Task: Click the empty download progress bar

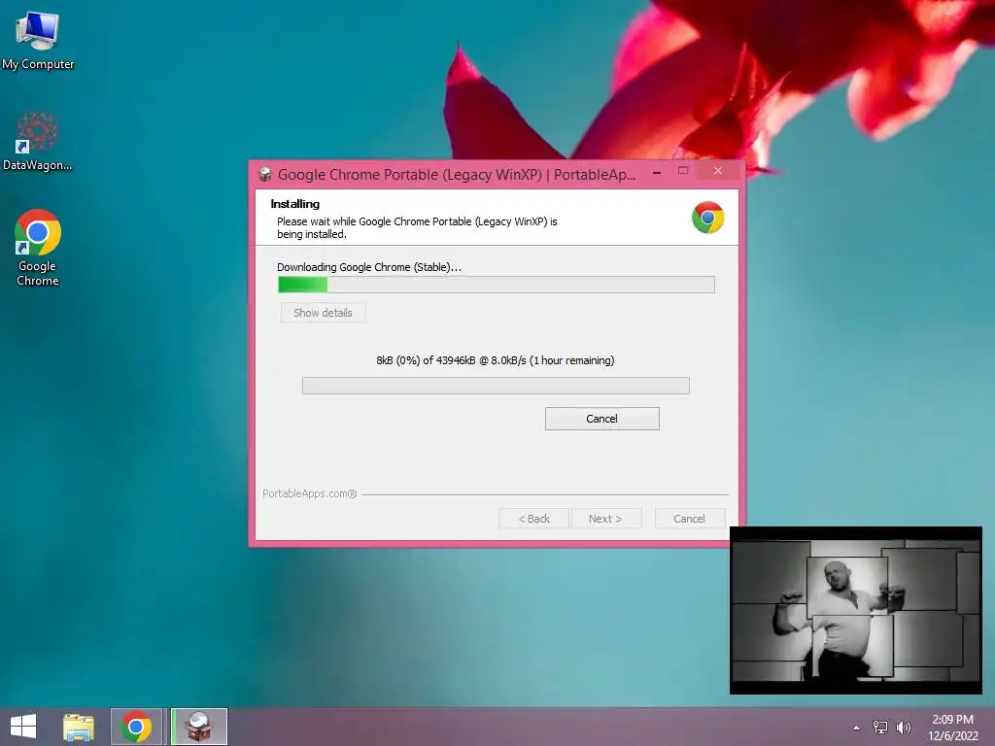Action: 496,386
